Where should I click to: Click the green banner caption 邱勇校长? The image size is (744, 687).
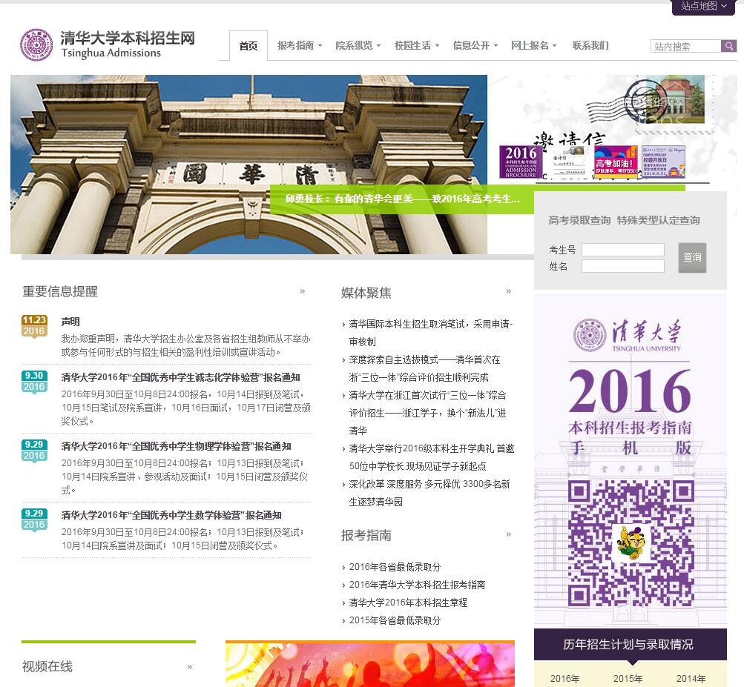point(402,199)
